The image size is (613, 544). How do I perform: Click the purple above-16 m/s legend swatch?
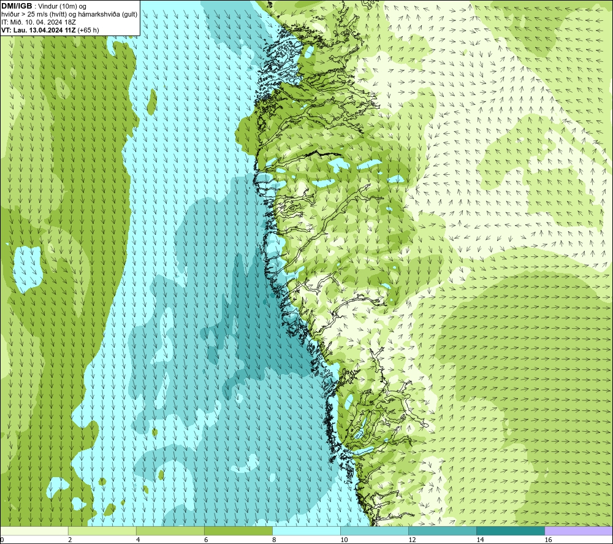(579, 531)
